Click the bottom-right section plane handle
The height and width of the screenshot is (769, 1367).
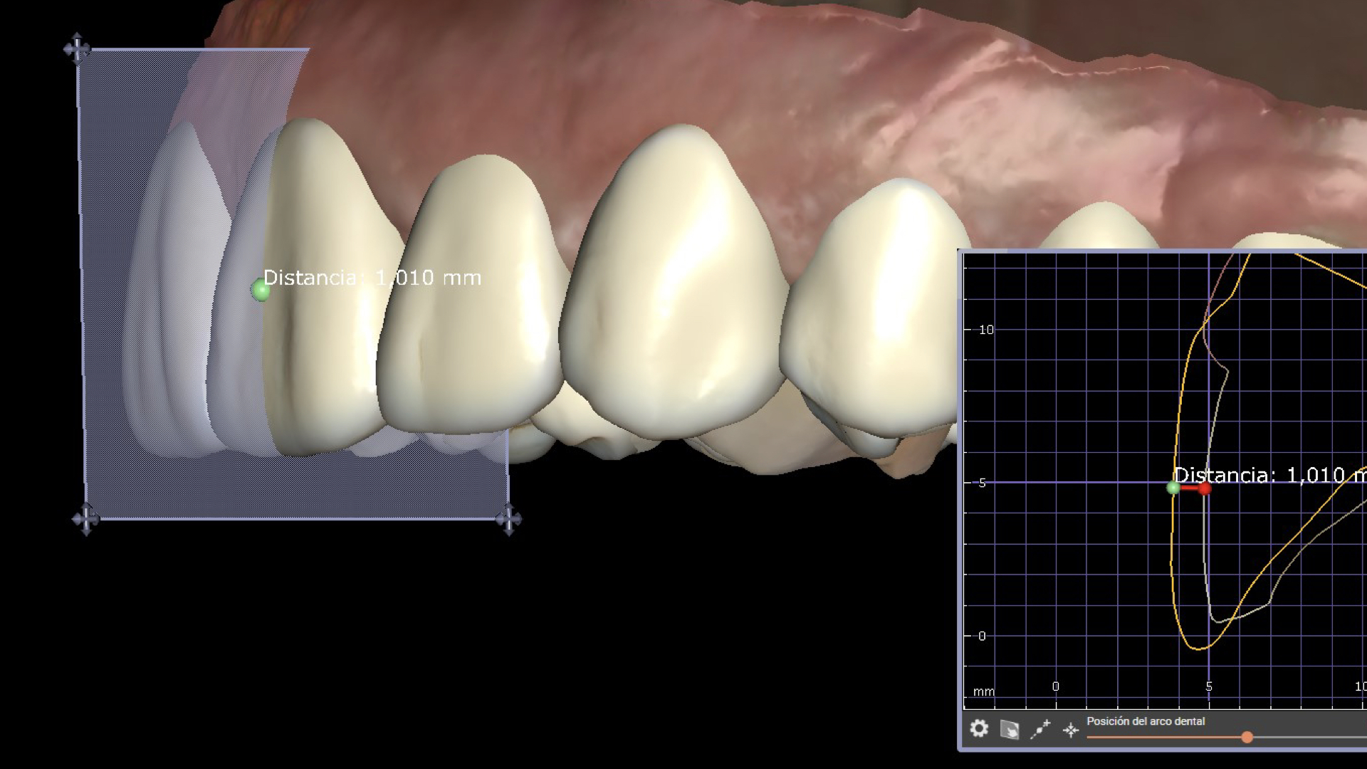tap(508, 519)
